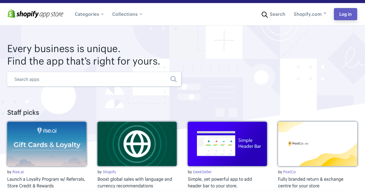The image size is (365, 191).
Task: Click the Shopify app store logo
Action: [35, 14]
